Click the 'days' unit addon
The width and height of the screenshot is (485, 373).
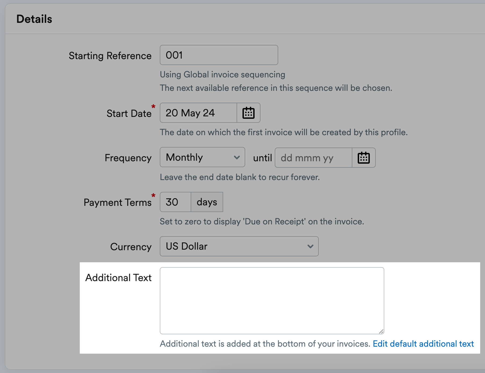(207, 202)
